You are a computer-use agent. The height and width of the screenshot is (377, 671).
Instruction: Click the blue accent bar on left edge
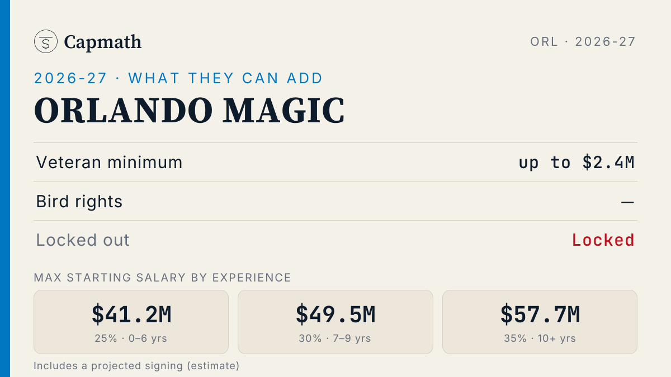(x=5, y=188)
